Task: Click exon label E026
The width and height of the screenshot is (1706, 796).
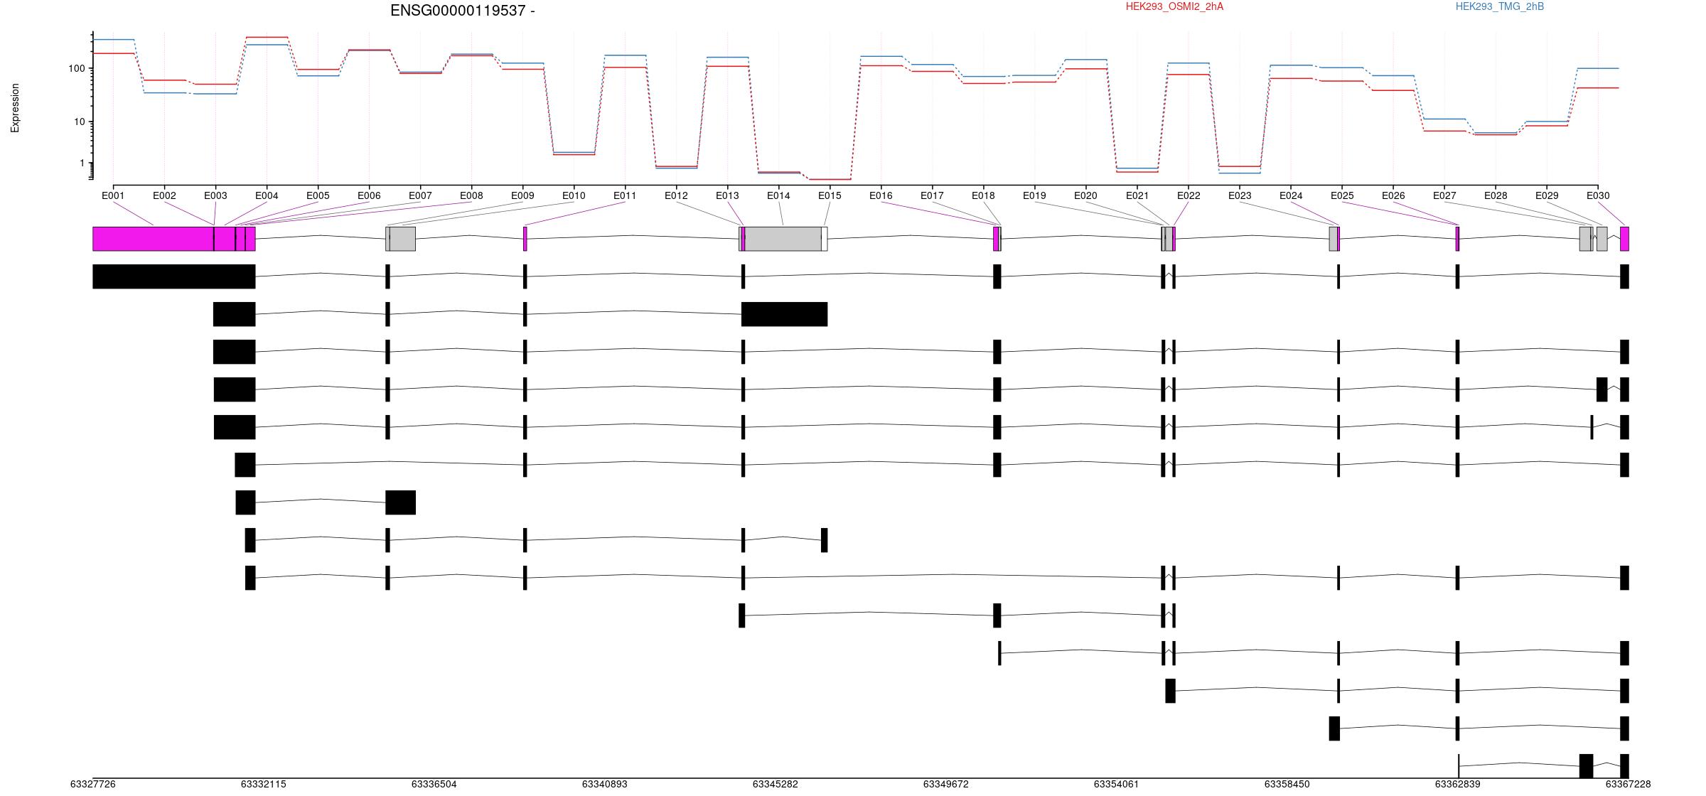Action: (1393, 195)
